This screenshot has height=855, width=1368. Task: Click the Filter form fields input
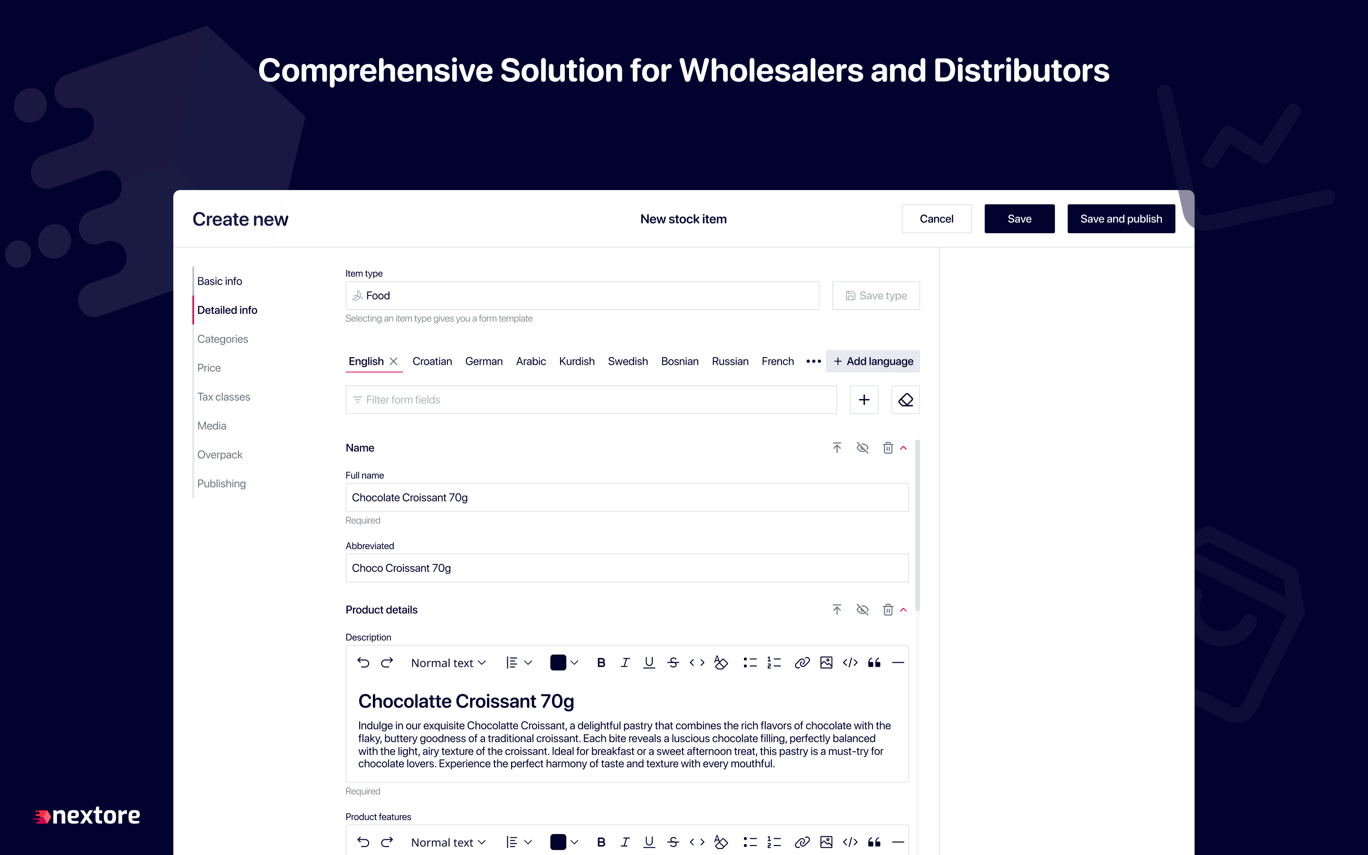click(591, 400)
